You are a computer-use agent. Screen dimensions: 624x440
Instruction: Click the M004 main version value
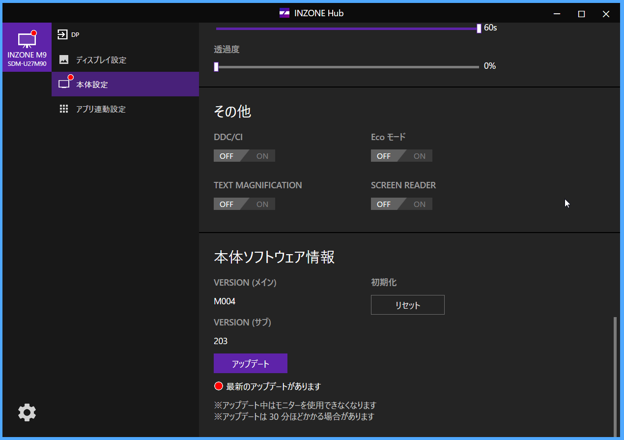click(225, 301)
